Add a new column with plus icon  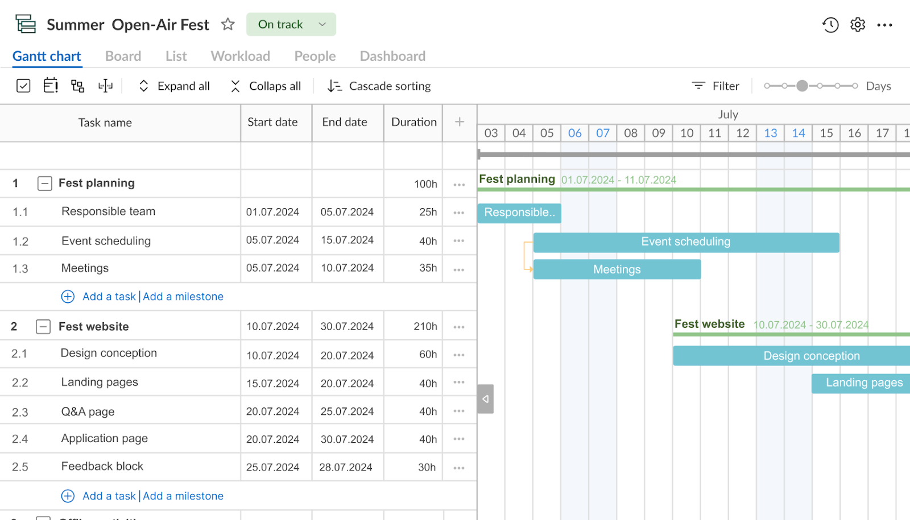coord(460,122)
